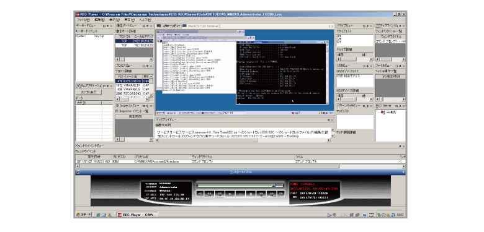Viewport: 484px width, 232px height.
Task: Click the green playback seek bar
Action: (235, 185)
